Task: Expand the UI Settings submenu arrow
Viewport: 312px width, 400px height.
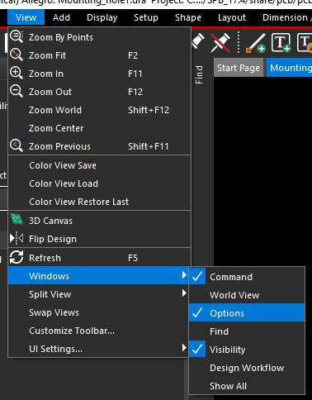Action: tap(184, 347)
